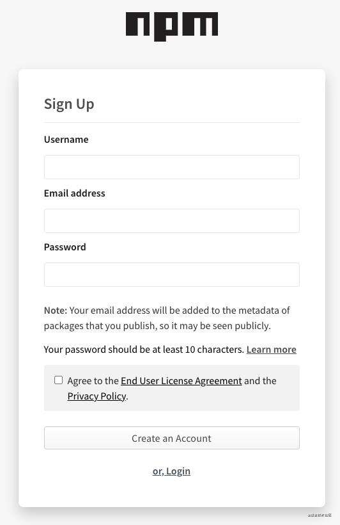Click the 'Agree to the' checkbox label text
Viewport: 340px width, 525px height.
[93, 381]
